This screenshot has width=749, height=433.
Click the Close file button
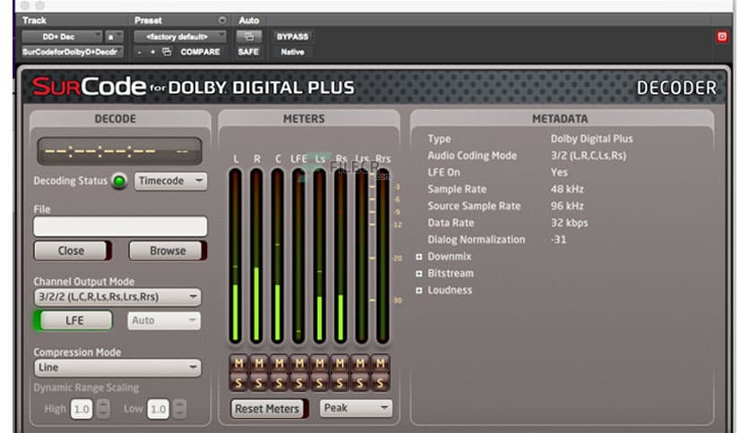[x=73, y=250]
